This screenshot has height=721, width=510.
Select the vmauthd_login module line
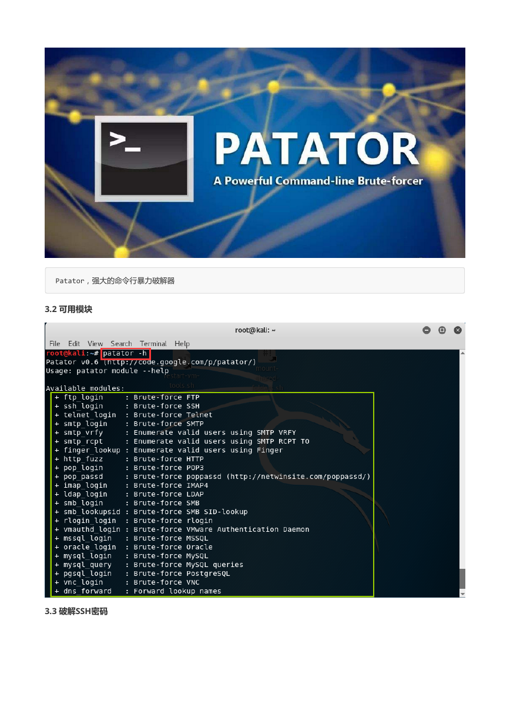pos(182,529)
